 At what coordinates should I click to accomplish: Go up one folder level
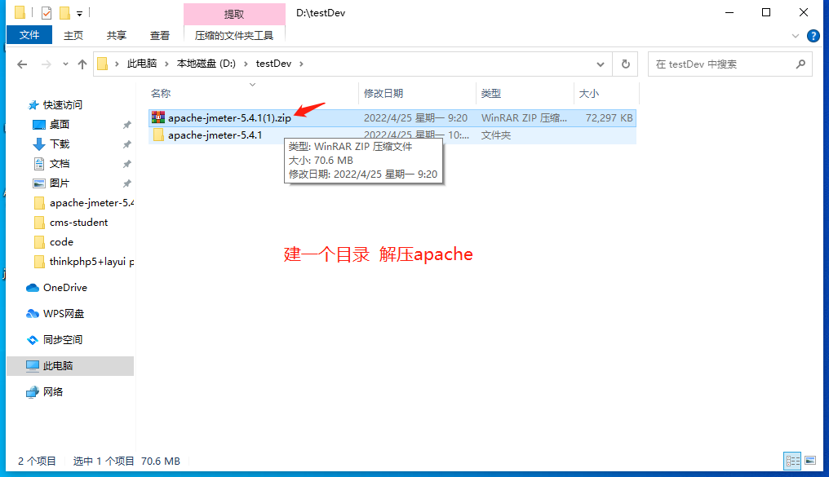[82, 64]
